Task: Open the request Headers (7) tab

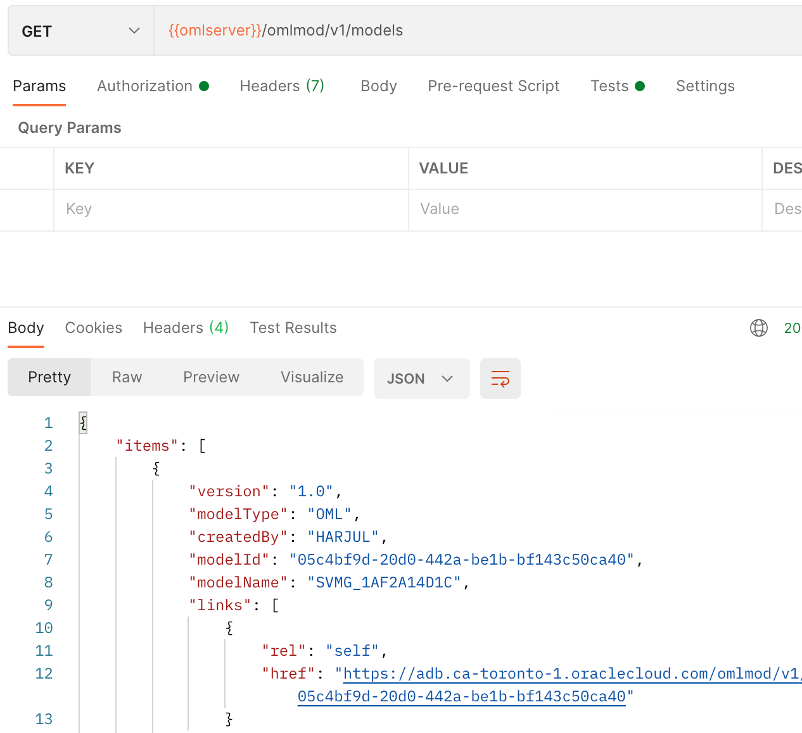Action: click(282, 86)
